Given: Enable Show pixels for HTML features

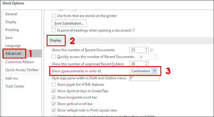Looking at the screenshot, I should pyautogui.click(x=53, y=85).
